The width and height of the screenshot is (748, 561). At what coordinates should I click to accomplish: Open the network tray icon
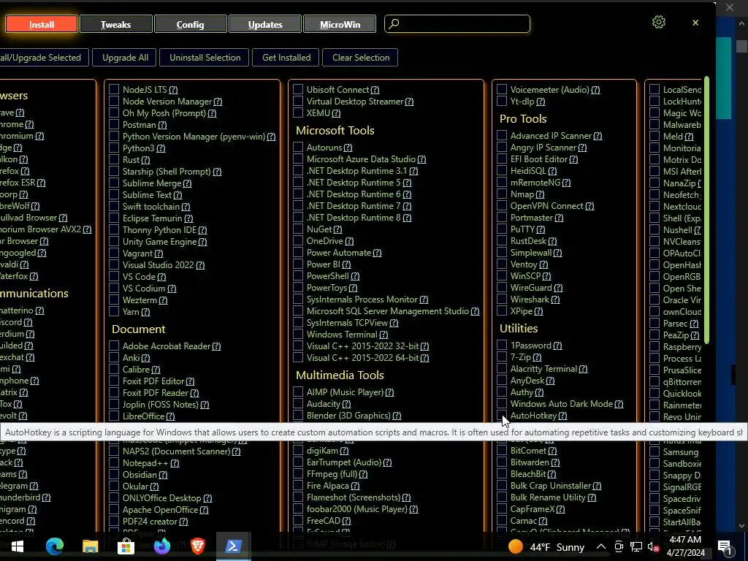point(636,546)
